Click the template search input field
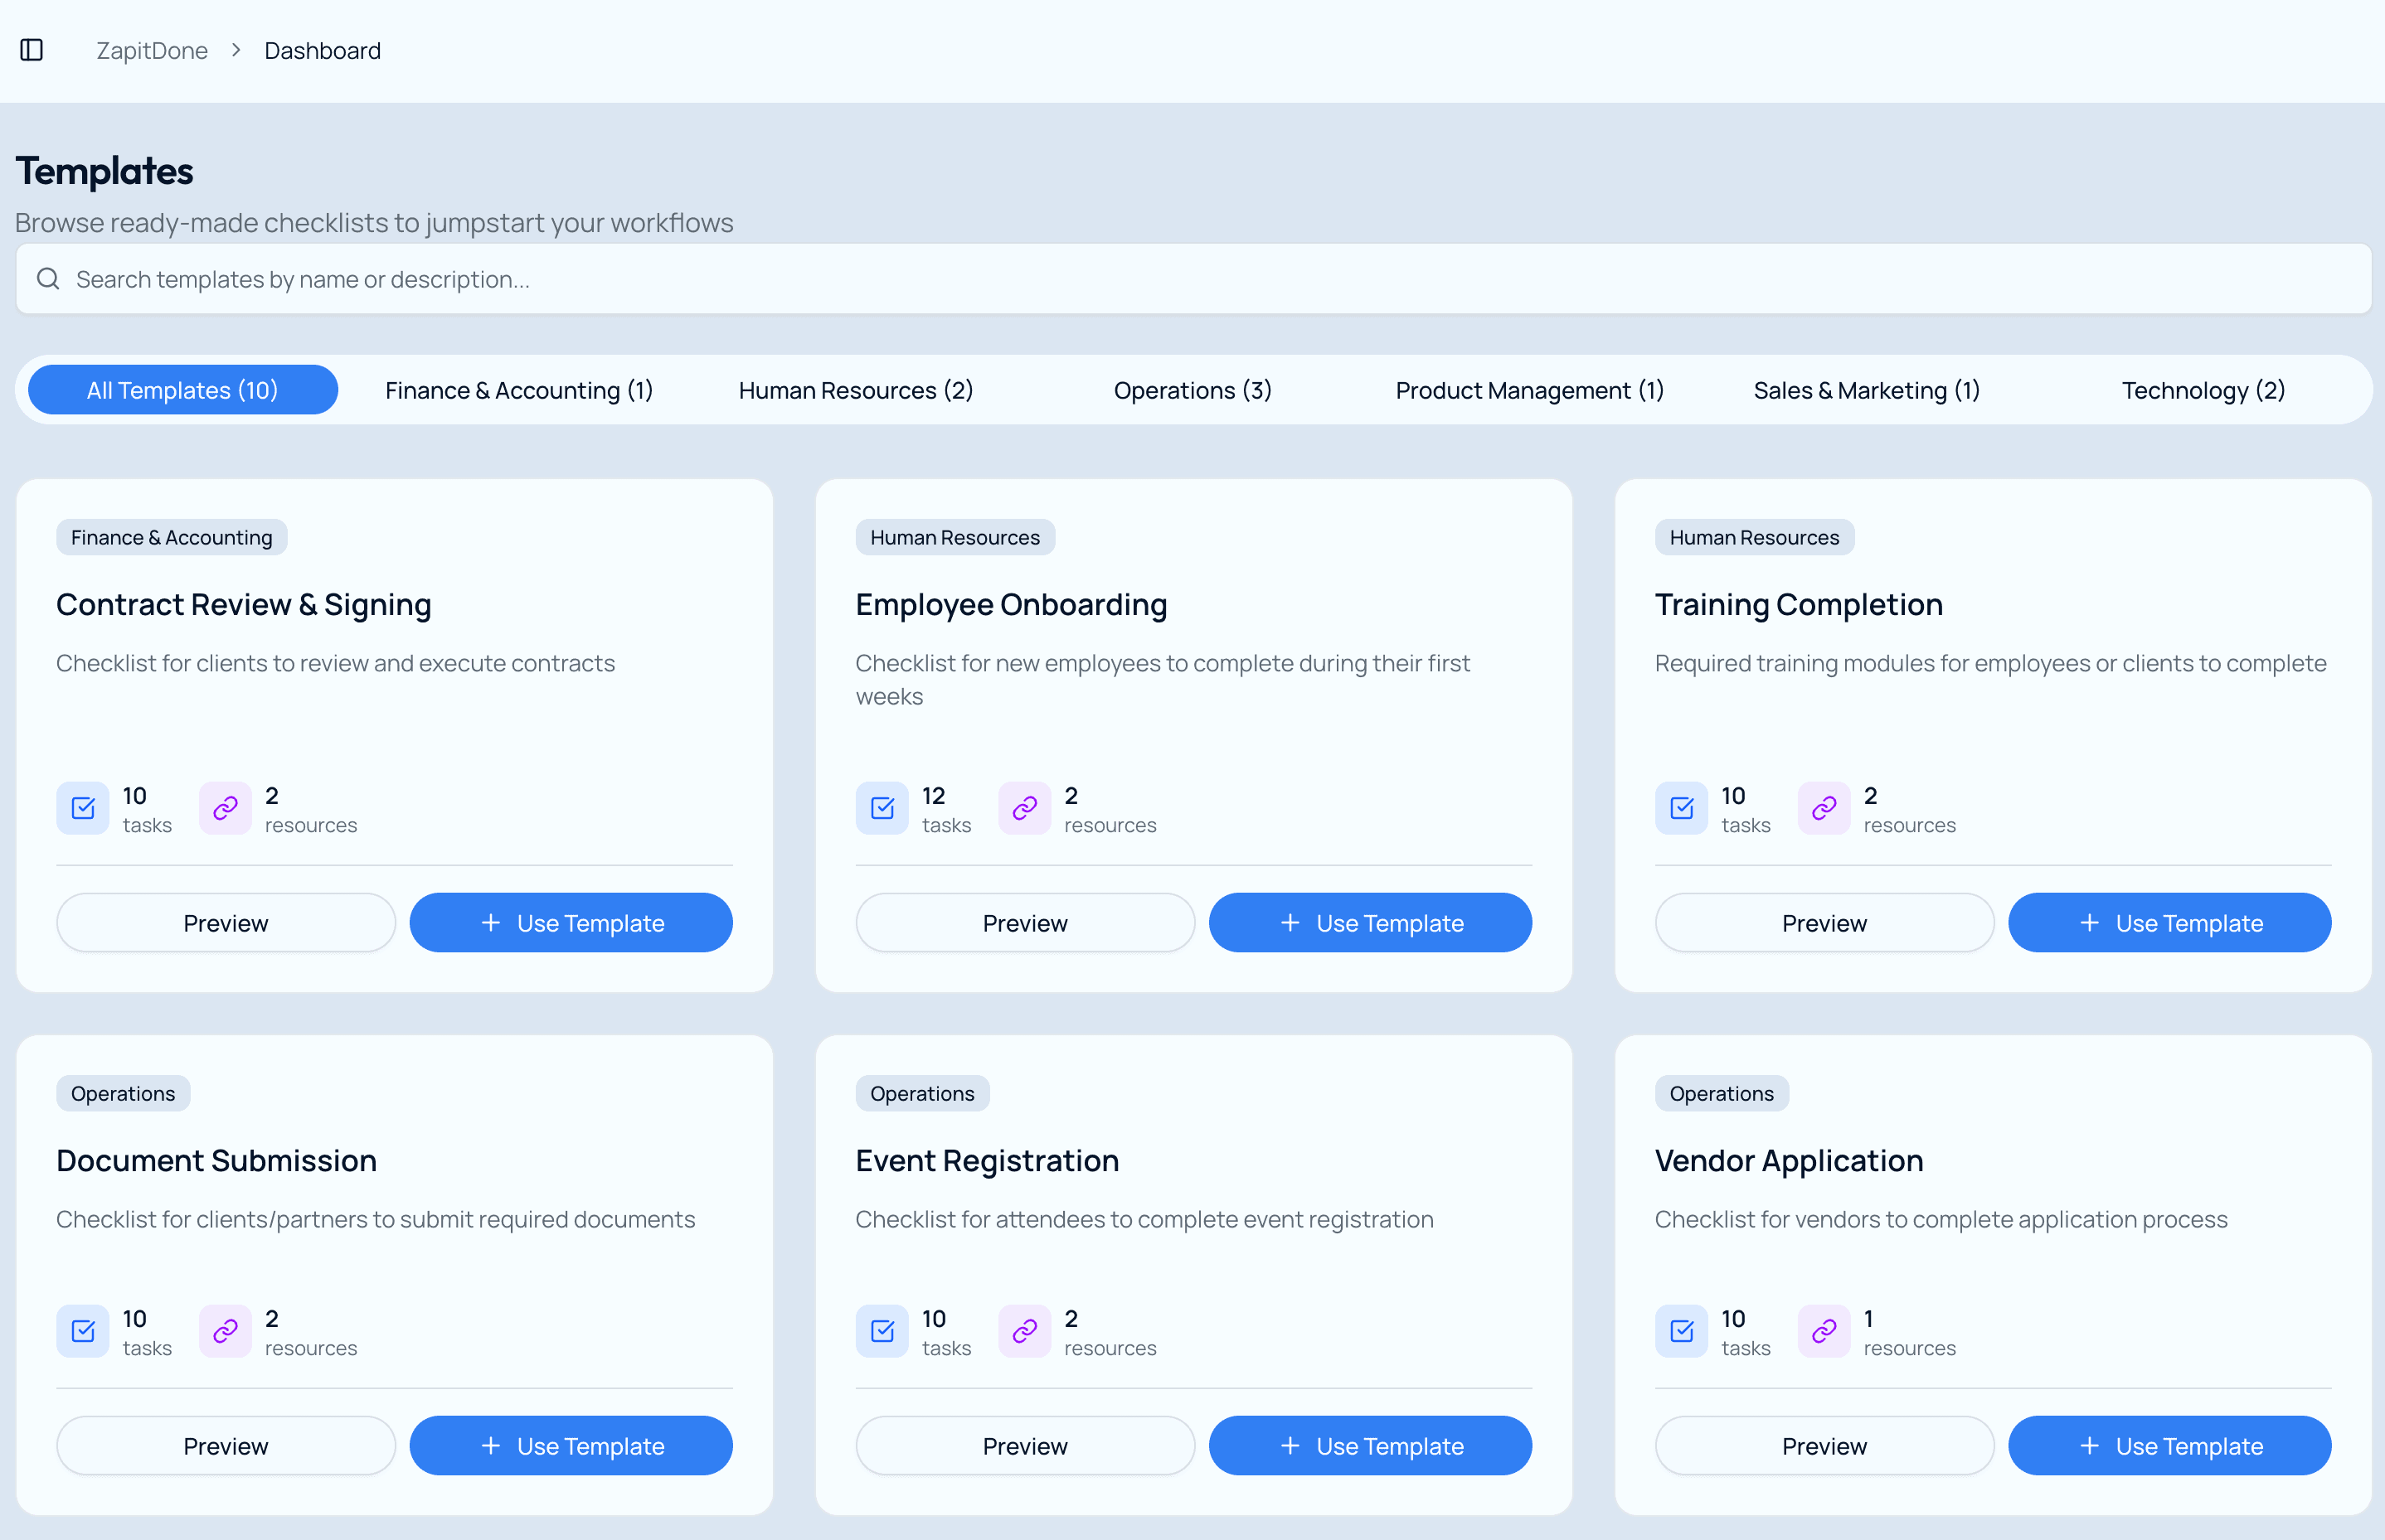Image resolution: width=2385 pixels, height=1540 pixels. (x=1192, y=278)
